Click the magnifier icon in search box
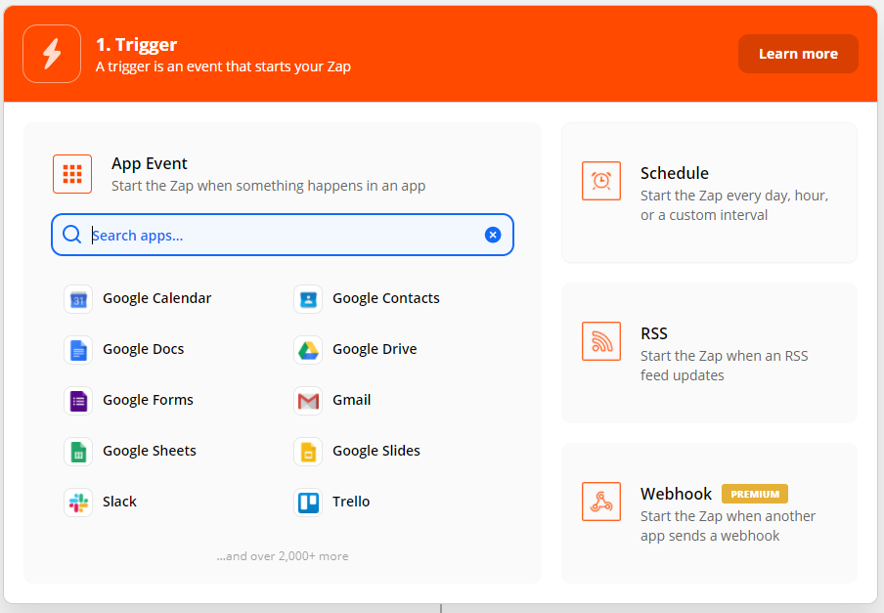 click(x=71, y=234)
